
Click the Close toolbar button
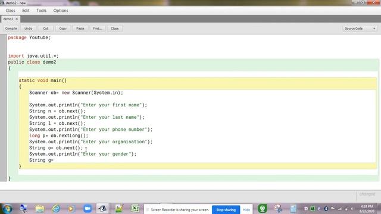[115, 29]
